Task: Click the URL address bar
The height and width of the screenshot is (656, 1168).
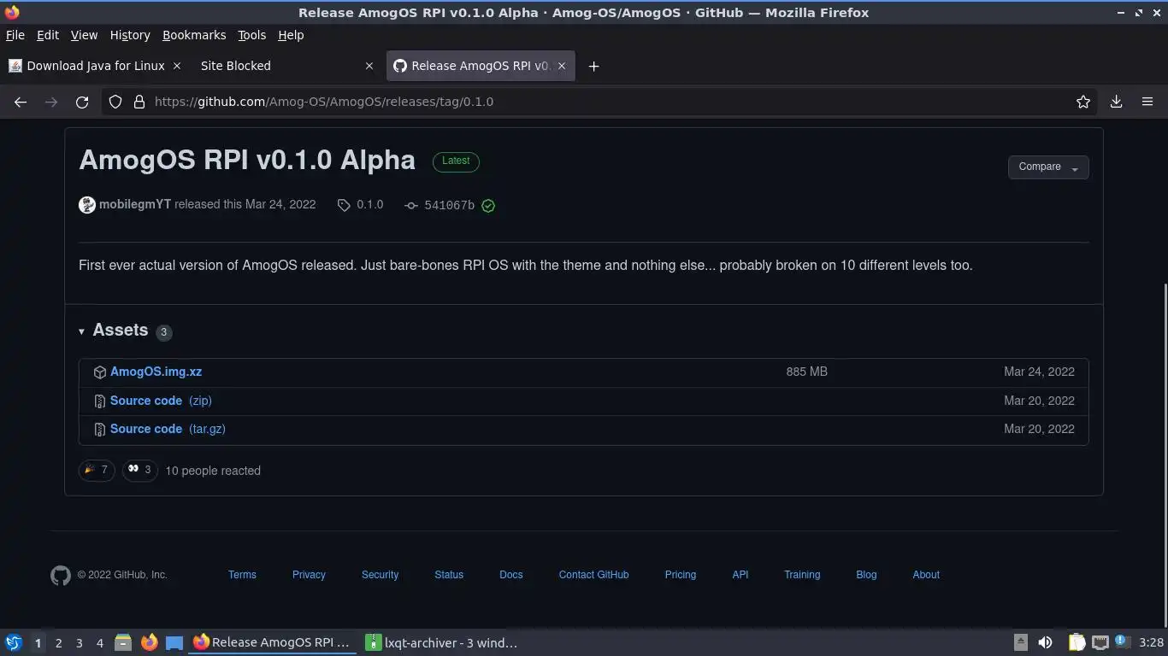Action: pos(599,102)
